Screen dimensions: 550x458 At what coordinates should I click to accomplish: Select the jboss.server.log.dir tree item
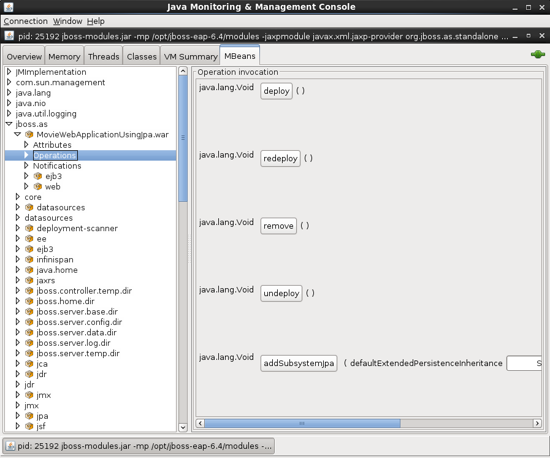[74, 343]
